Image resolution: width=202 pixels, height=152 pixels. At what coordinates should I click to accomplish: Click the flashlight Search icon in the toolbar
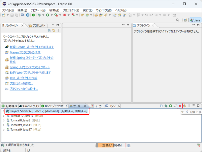[106, 15]
